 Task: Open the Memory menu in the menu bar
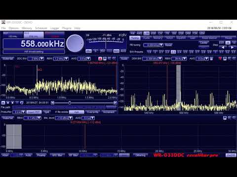[x=27, y=28]
